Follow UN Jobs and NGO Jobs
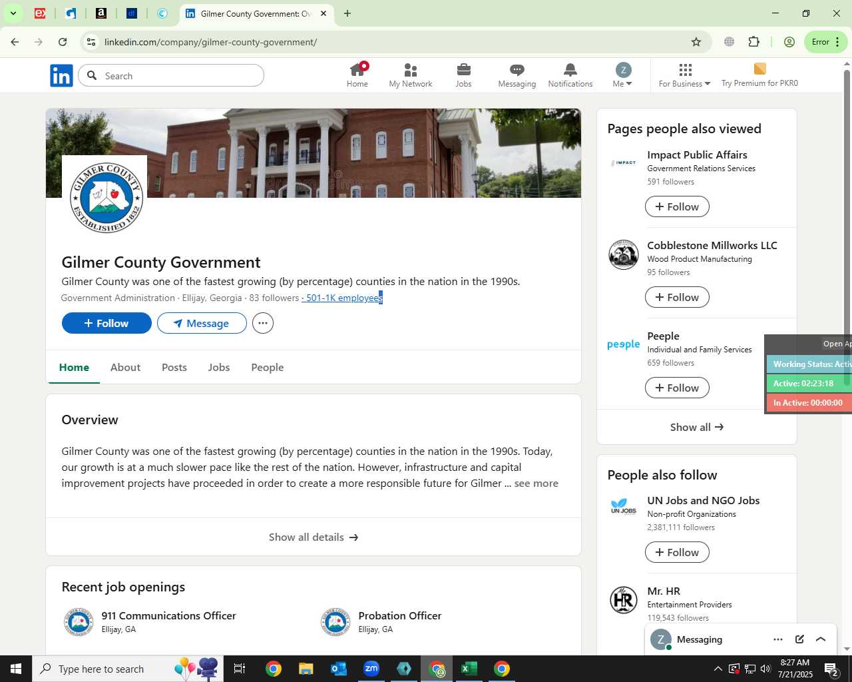 pos(677,552)
